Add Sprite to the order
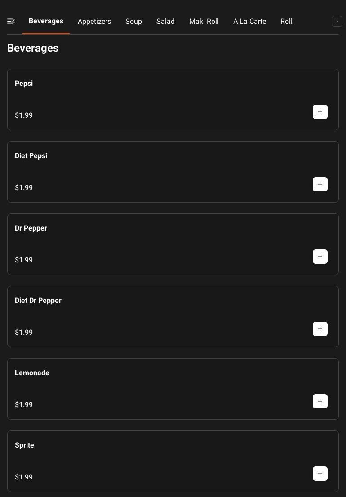This screenshot has width=346, height=497. tap(320, 474)
